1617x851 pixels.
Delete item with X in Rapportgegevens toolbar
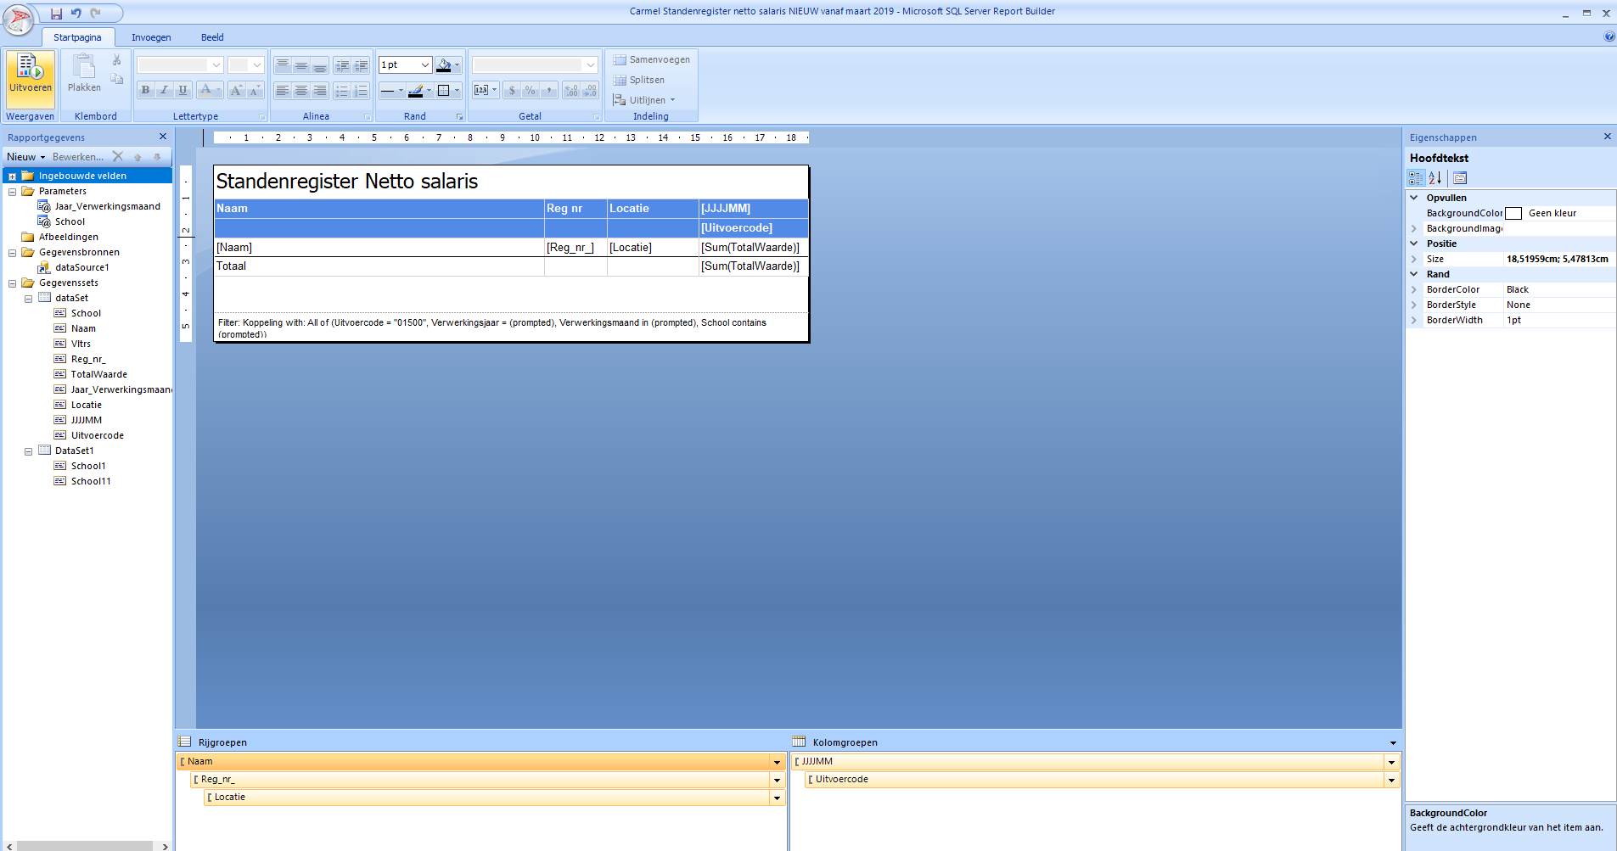(x=118, y=156)
